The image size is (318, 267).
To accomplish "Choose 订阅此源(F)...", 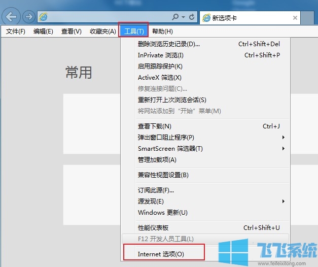I will [x=205, y=190].
